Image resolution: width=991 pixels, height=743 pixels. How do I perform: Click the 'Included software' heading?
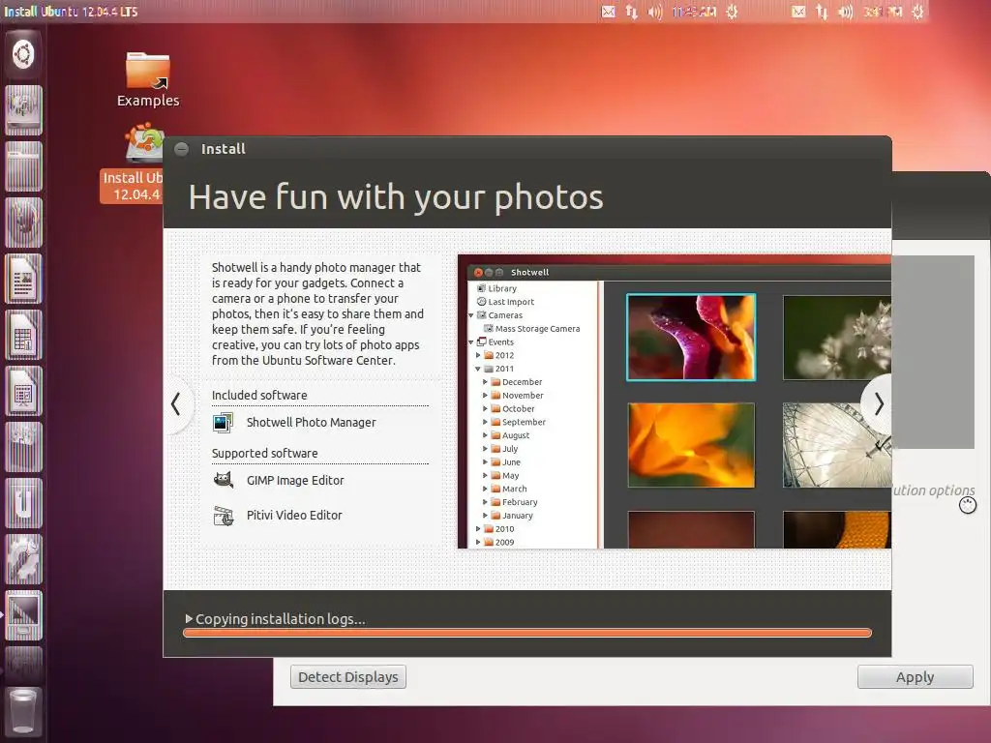tap(259, 396)
